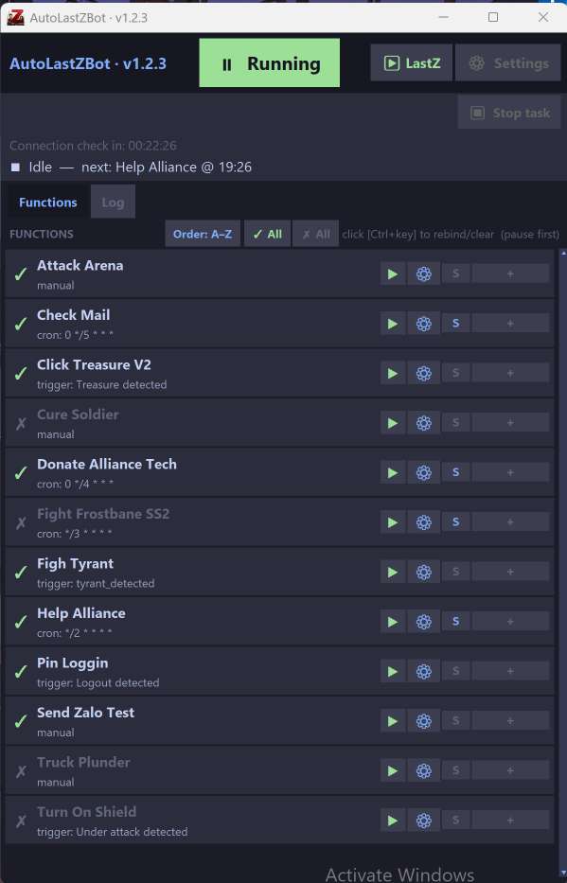Disable all functions with X All
Screen dimensions: 567x883
pyautogui.click(x=315, y=234)
